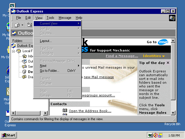Open the Drafts folder icon
Image resolution: width=185 pixels, height=139 pixels.
24,77
